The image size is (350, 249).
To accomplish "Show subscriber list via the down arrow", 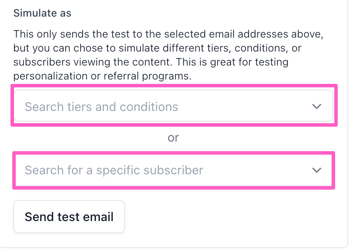I will (317, 170).
